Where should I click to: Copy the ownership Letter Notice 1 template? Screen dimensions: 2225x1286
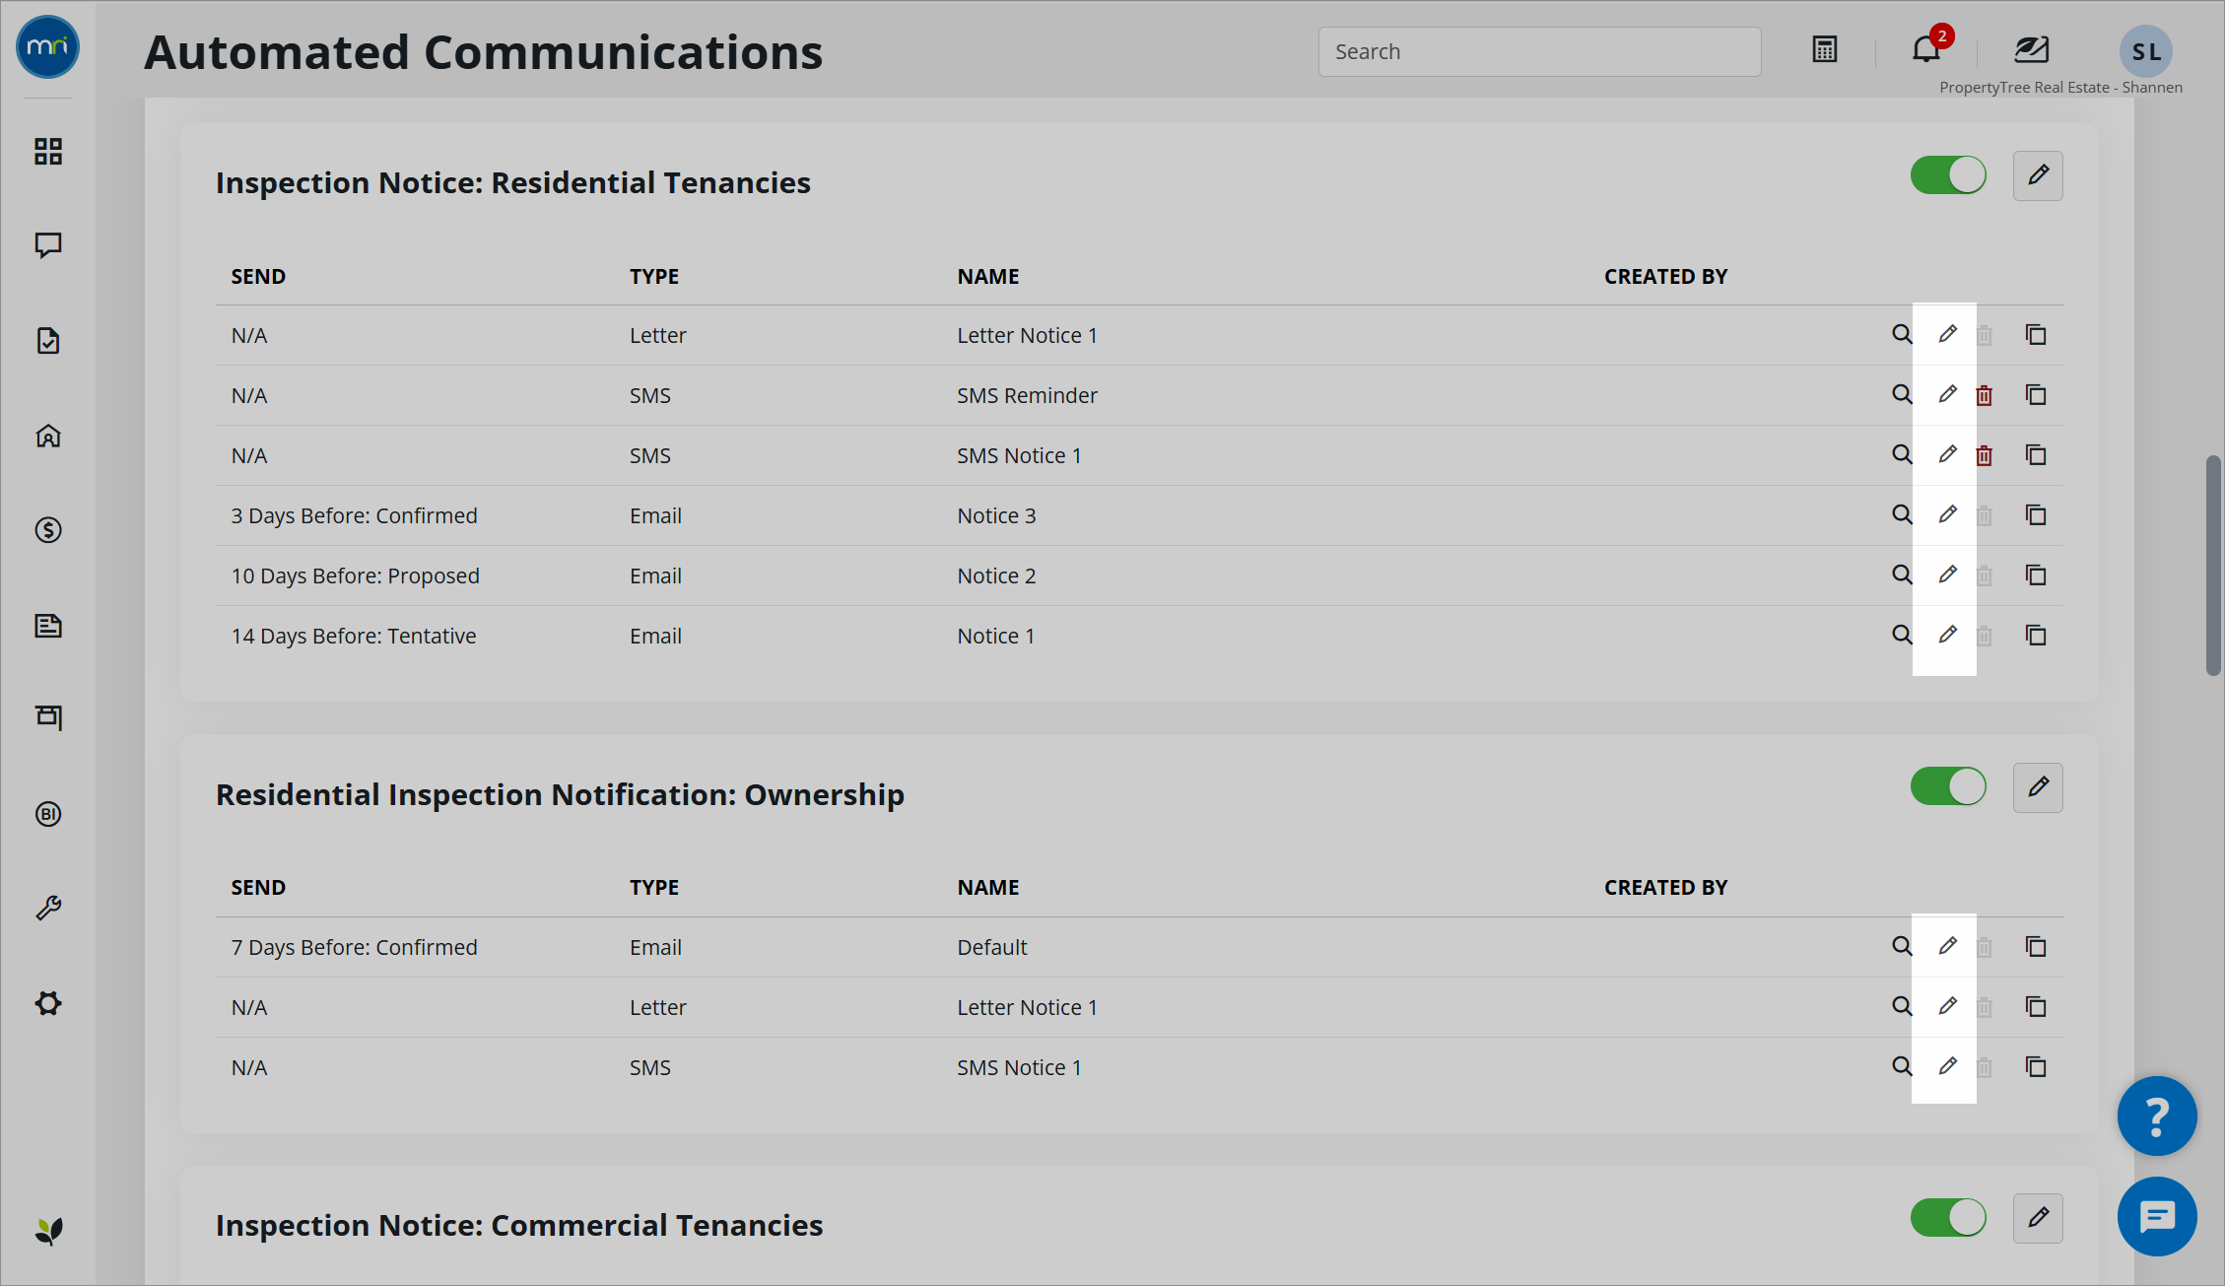(2036, 1006)
